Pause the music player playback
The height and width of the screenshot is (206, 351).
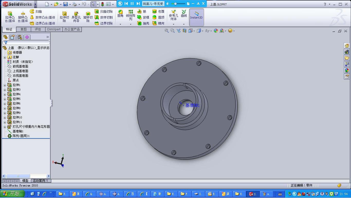pyautogui.click(x=132, y=4)
